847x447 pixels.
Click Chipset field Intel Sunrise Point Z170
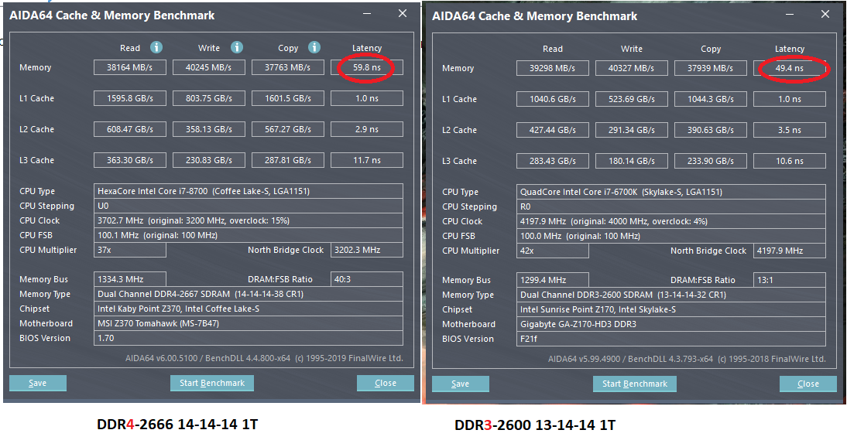tap(671, 309)
